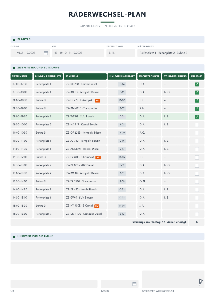Viewport: 215px width, 303px height.
Task: Click the Bühne / Reifenplatz column header
Action: 48,77
